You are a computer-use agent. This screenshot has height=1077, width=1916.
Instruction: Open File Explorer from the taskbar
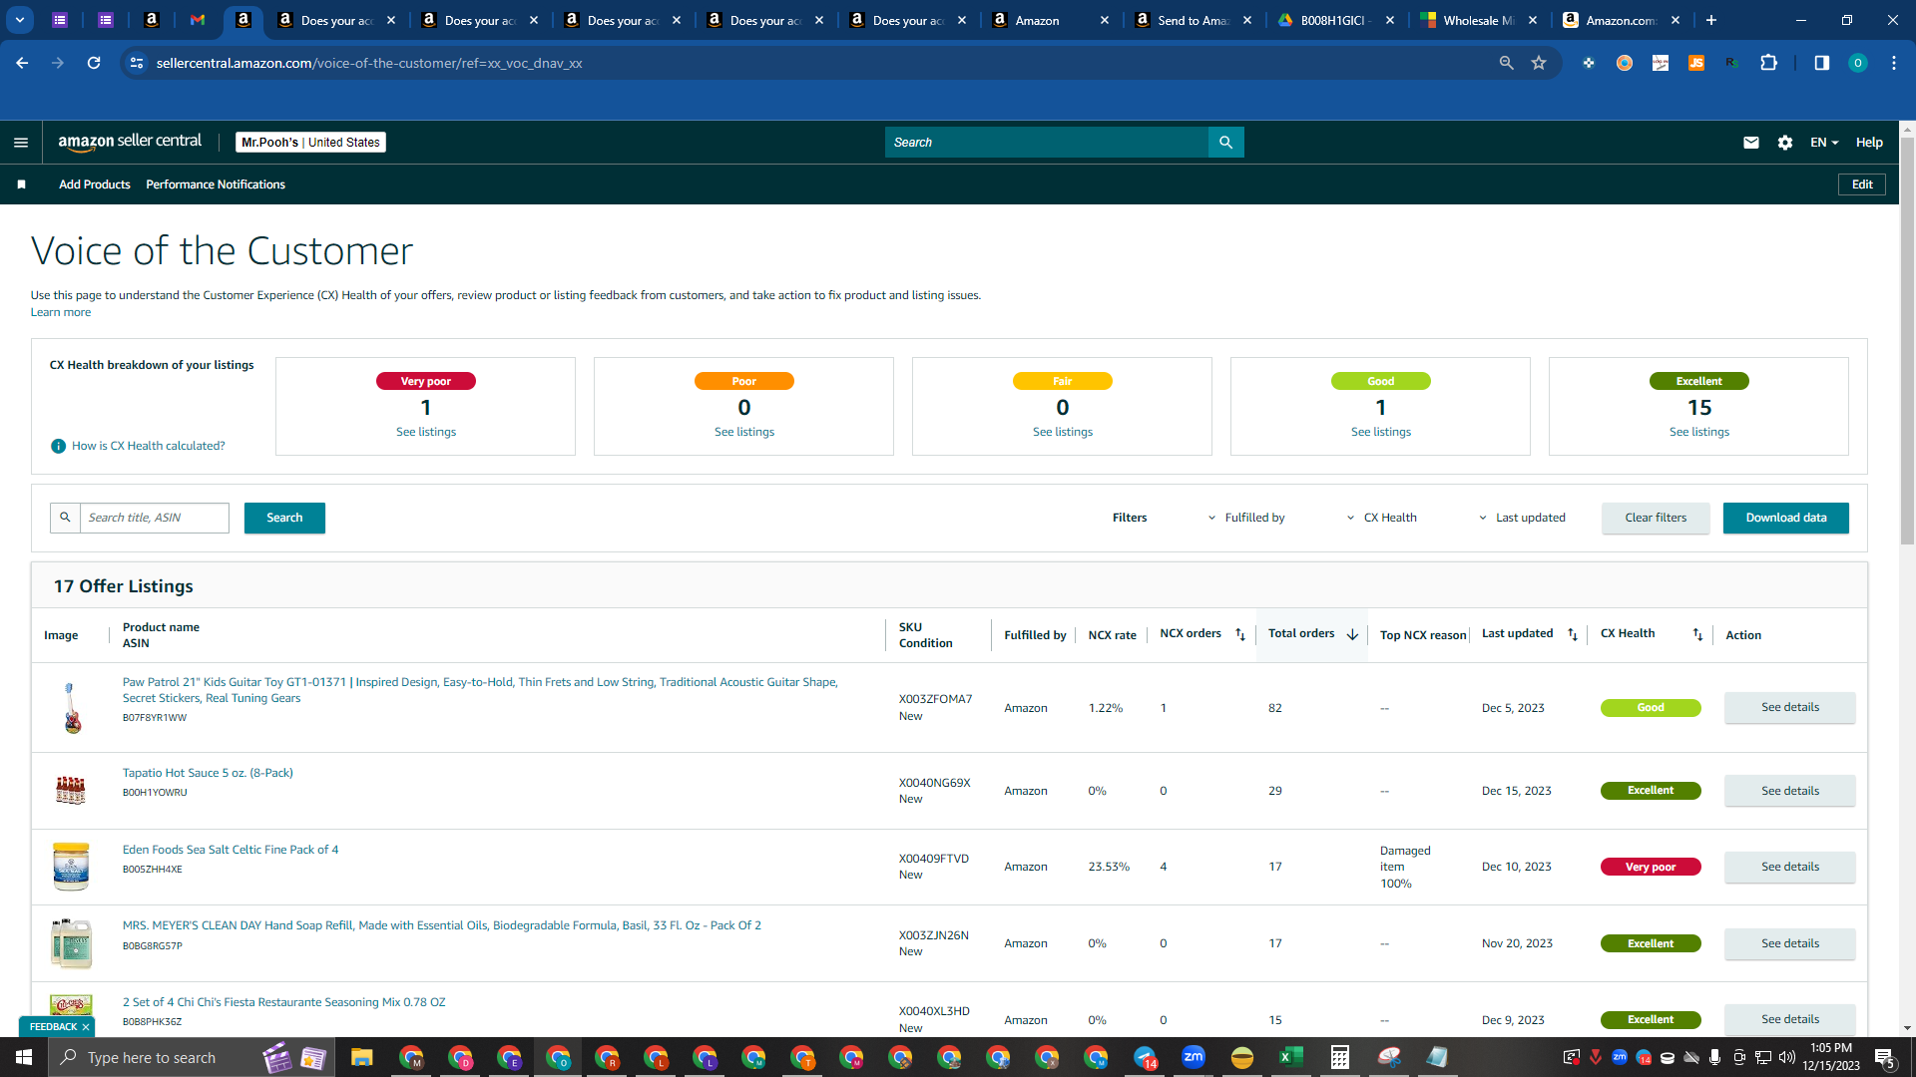[x=361, y=1057]
